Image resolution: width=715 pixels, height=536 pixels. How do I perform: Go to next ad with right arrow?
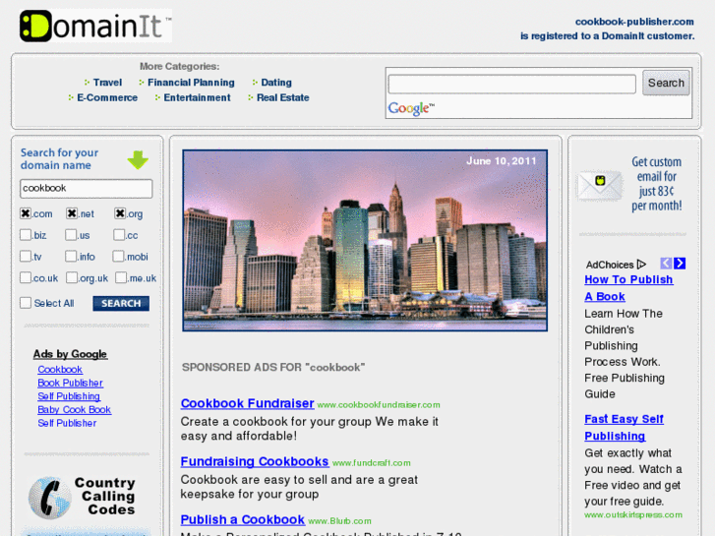(x=680, y=264)
